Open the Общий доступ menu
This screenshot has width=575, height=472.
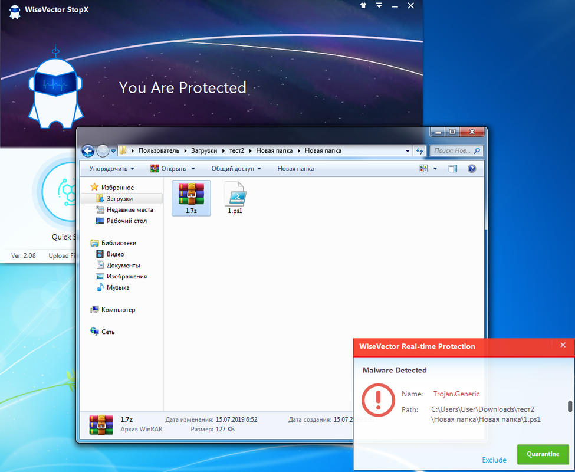coord(236,169)
